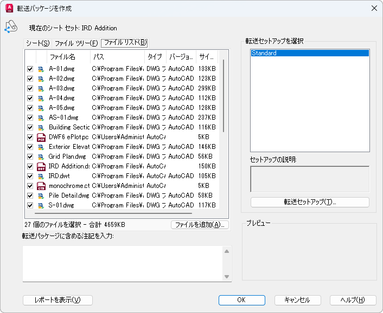
Task: Click the PC3 icon for DWF6 ePlot
Action: click(41, 138)
